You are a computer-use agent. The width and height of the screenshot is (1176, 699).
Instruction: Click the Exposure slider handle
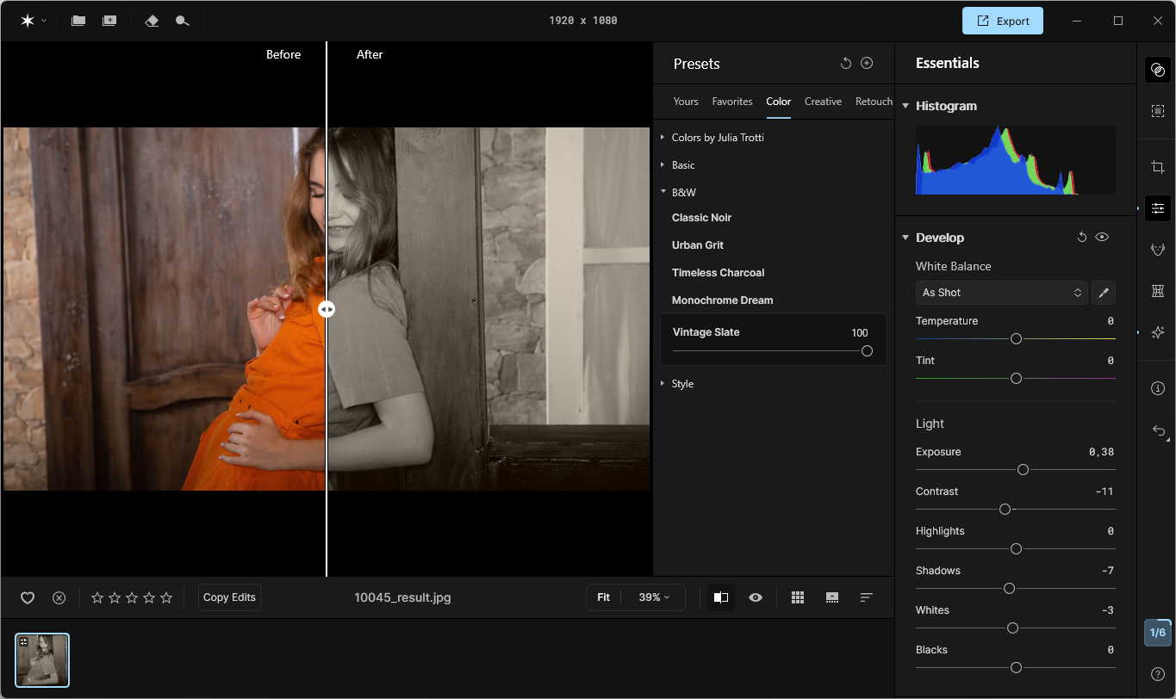click(1023, 470)
